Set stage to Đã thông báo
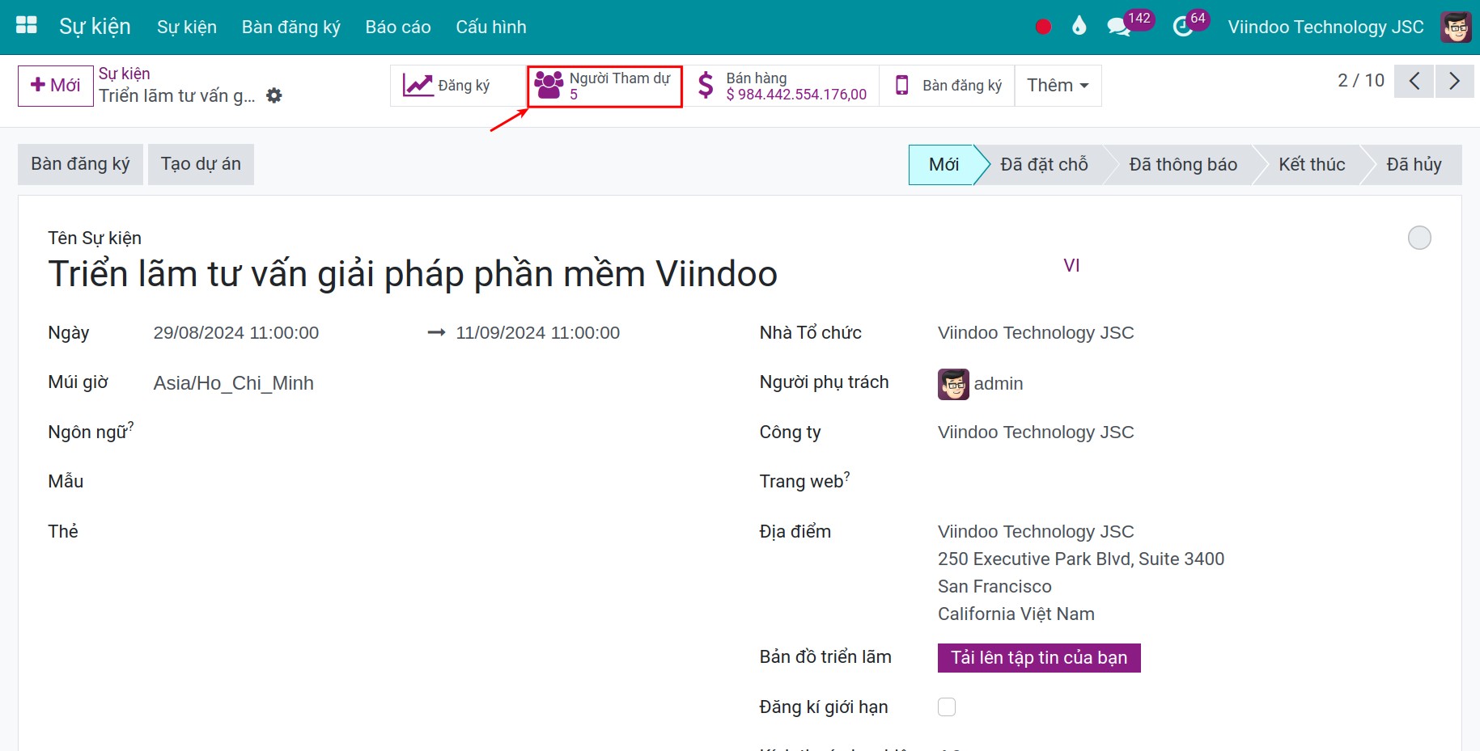Image resolution: width=1480 pixels, height=751 pixels. click(1183, 165)
